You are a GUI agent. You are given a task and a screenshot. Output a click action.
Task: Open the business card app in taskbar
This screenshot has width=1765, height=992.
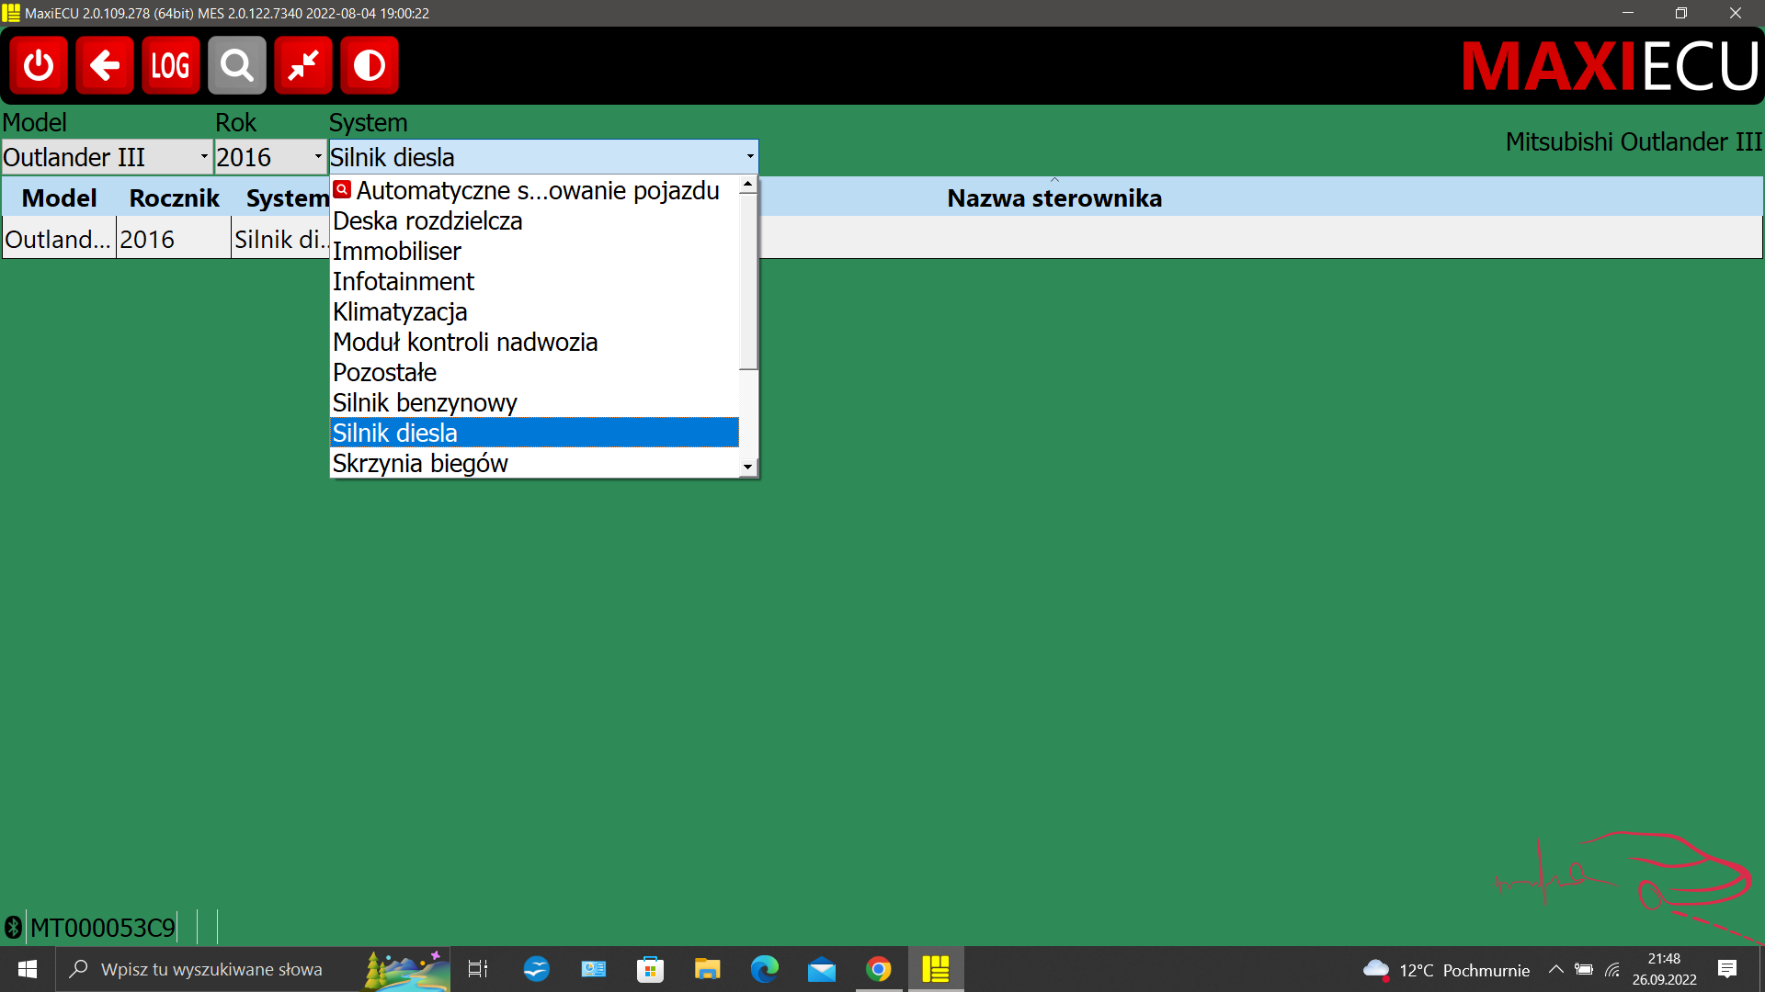tap(593, 969)
